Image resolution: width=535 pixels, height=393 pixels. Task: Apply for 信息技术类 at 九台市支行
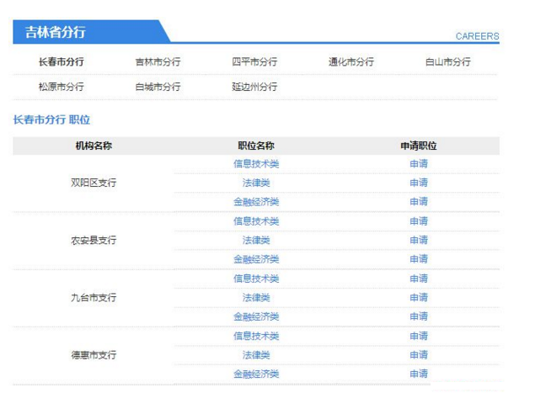(419, 279)
